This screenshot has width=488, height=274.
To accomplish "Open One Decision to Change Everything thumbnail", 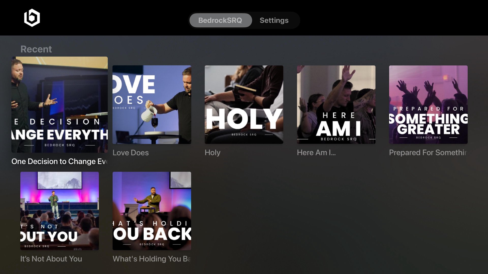I will [59, 105].
